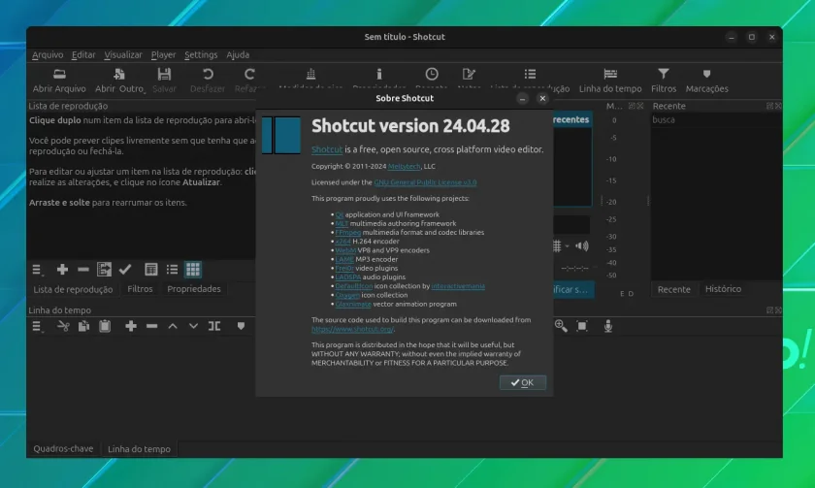Switch playlist to list view
This screenshot has width=815, height=488.
[172, 269]
